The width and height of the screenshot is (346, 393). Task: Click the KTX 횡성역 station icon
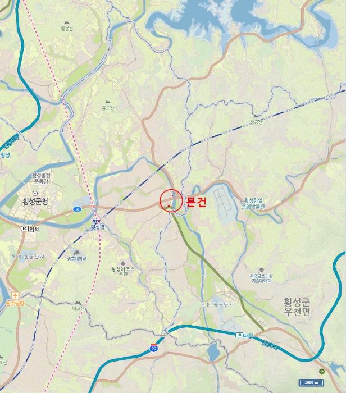click(96, 221)
